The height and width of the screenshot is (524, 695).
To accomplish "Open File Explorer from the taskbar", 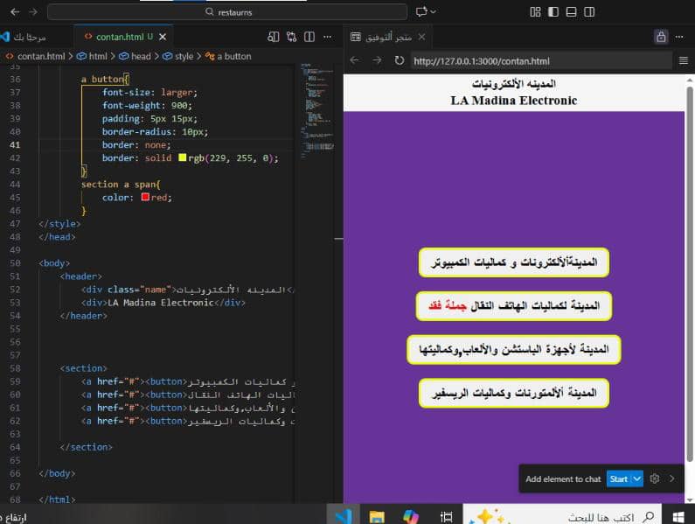I will [377, 516].
